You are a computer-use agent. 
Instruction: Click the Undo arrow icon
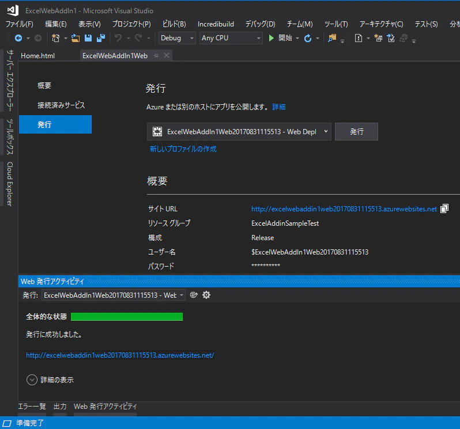118,38
